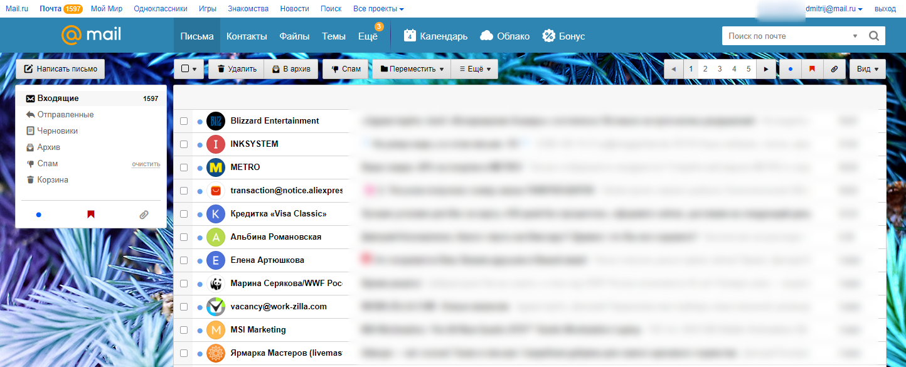Viewport: 906px width, 367px height.
Task: Open search options dropdown arrow
Action: point(855,36)
